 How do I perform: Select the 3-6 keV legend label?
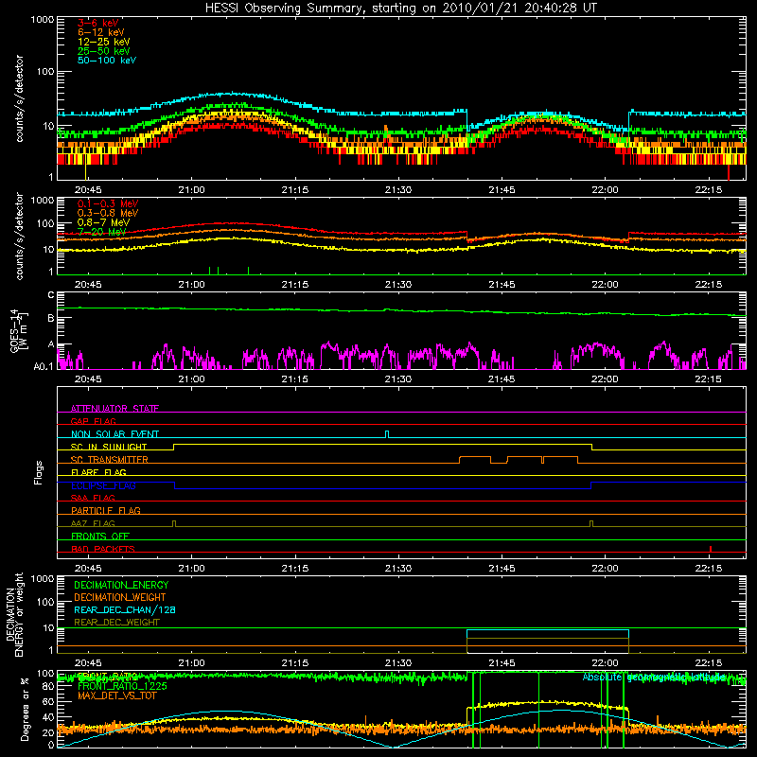pos(97,23)
